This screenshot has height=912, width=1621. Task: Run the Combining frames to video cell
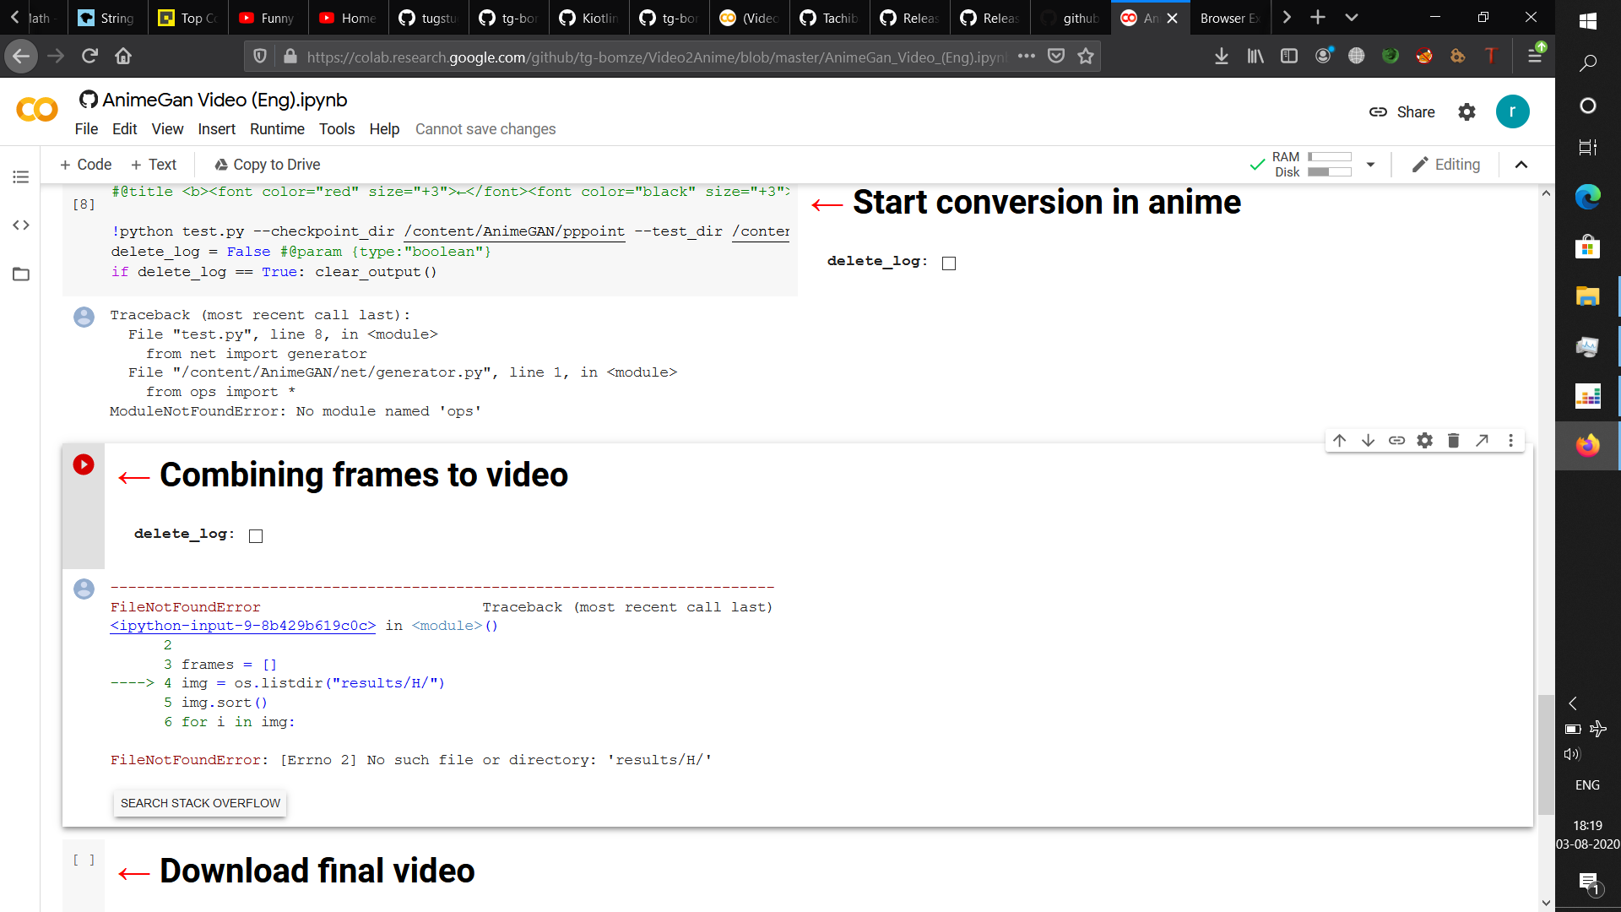tap(83, 464)
